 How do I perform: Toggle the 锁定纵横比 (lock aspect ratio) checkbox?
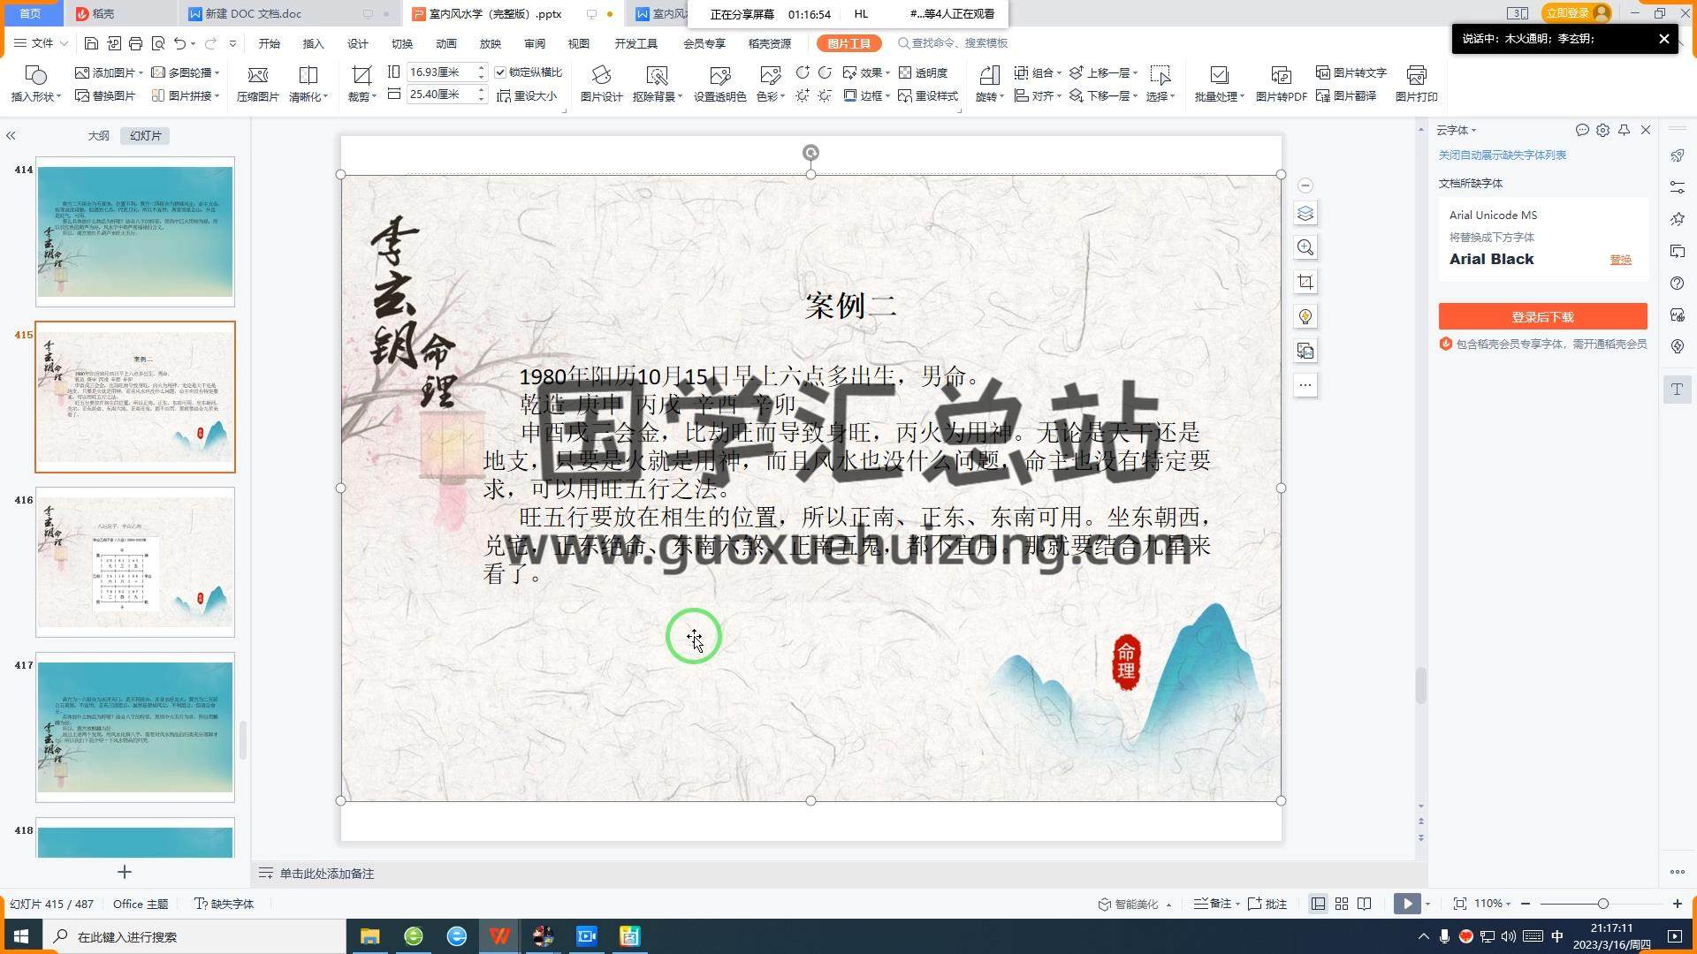[x=501, y=72]
